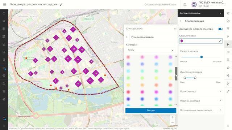Click the symbol gallery scroll-down arrow
The width and height of the screenshot is (232, 130).
(x=176, y=104)
